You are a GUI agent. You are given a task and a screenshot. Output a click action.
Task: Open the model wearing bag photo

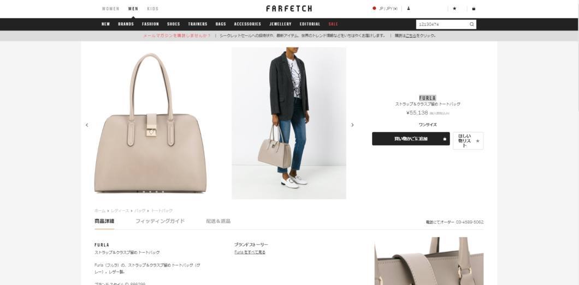(x=289, y=123)
